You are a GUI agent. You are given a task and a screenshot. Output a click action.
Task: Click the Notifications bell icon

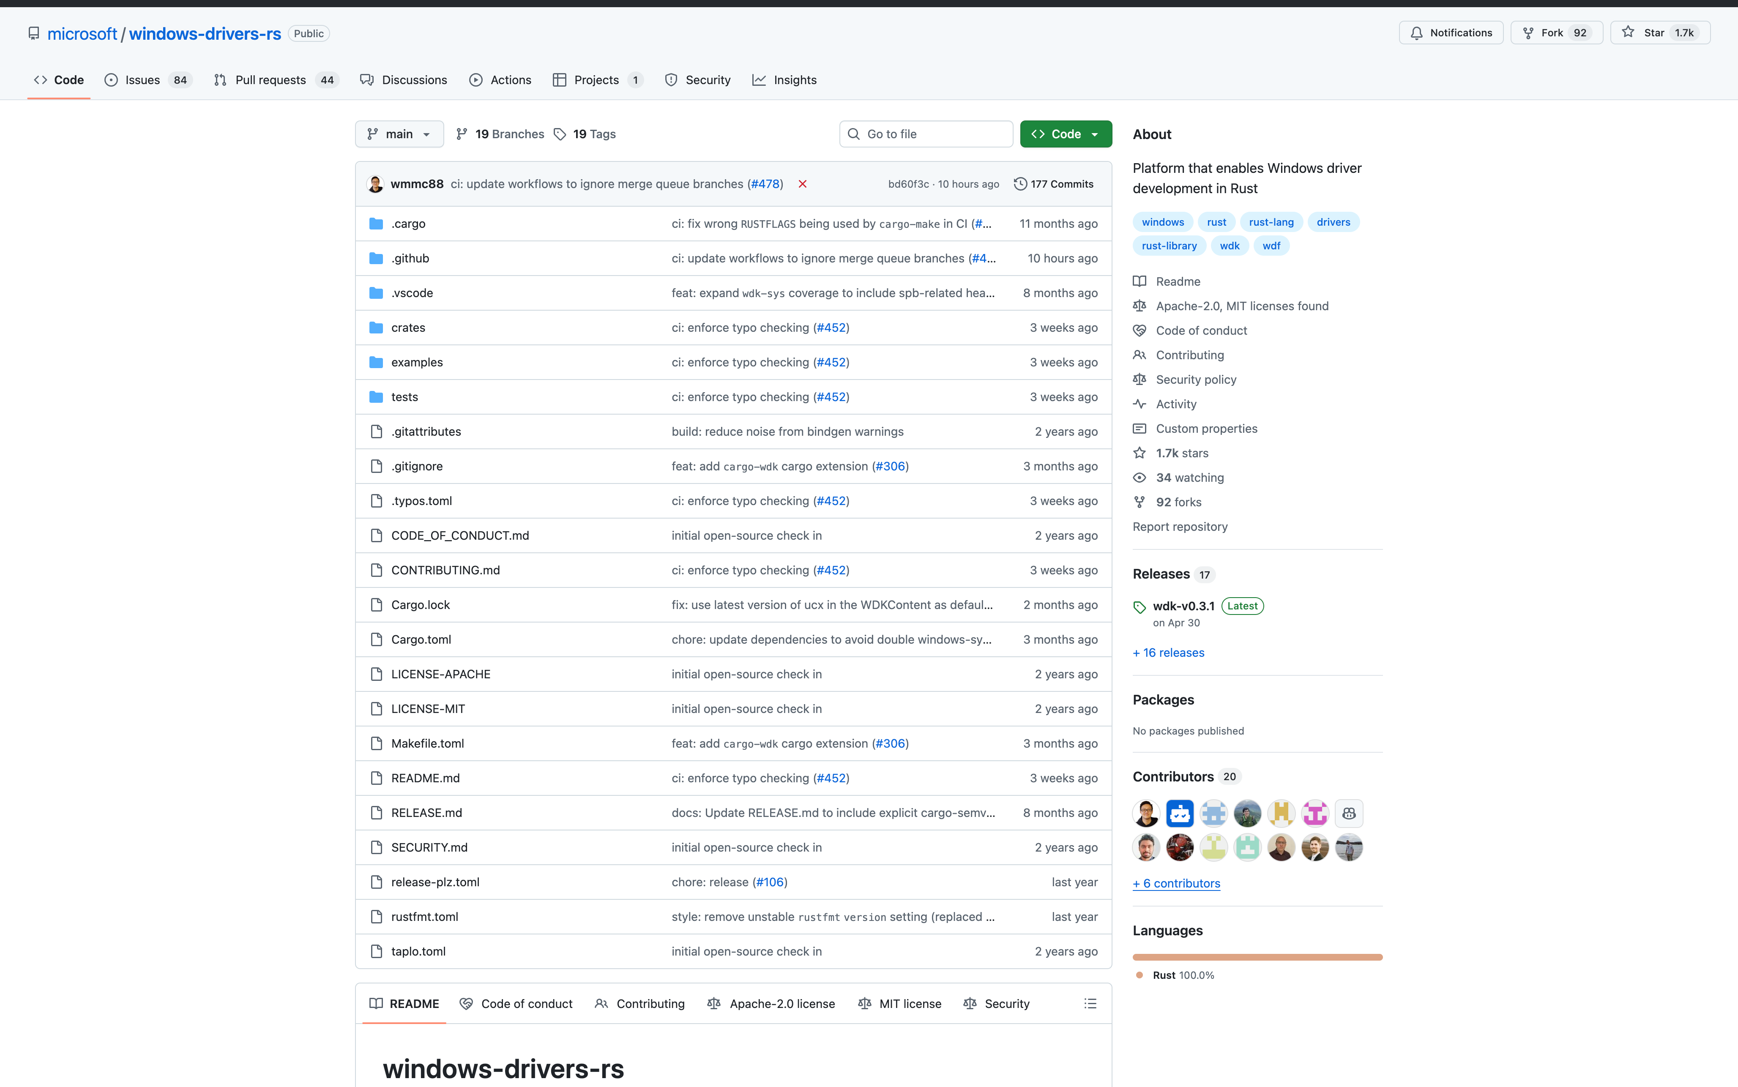[1416, 33]
